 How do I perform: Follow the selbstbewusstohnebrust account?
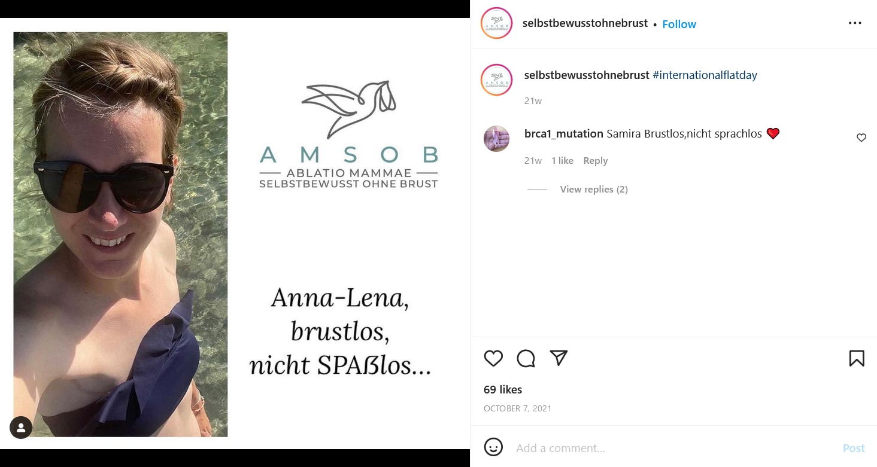tap(679, 24)
